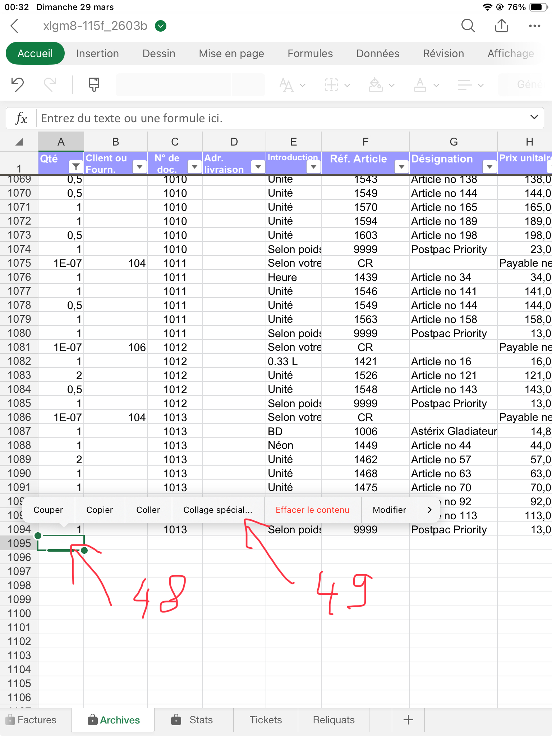Go back with the left chevron
This screenshot has height=736, width=552.
pyautogui.click(x=15, y=26)
